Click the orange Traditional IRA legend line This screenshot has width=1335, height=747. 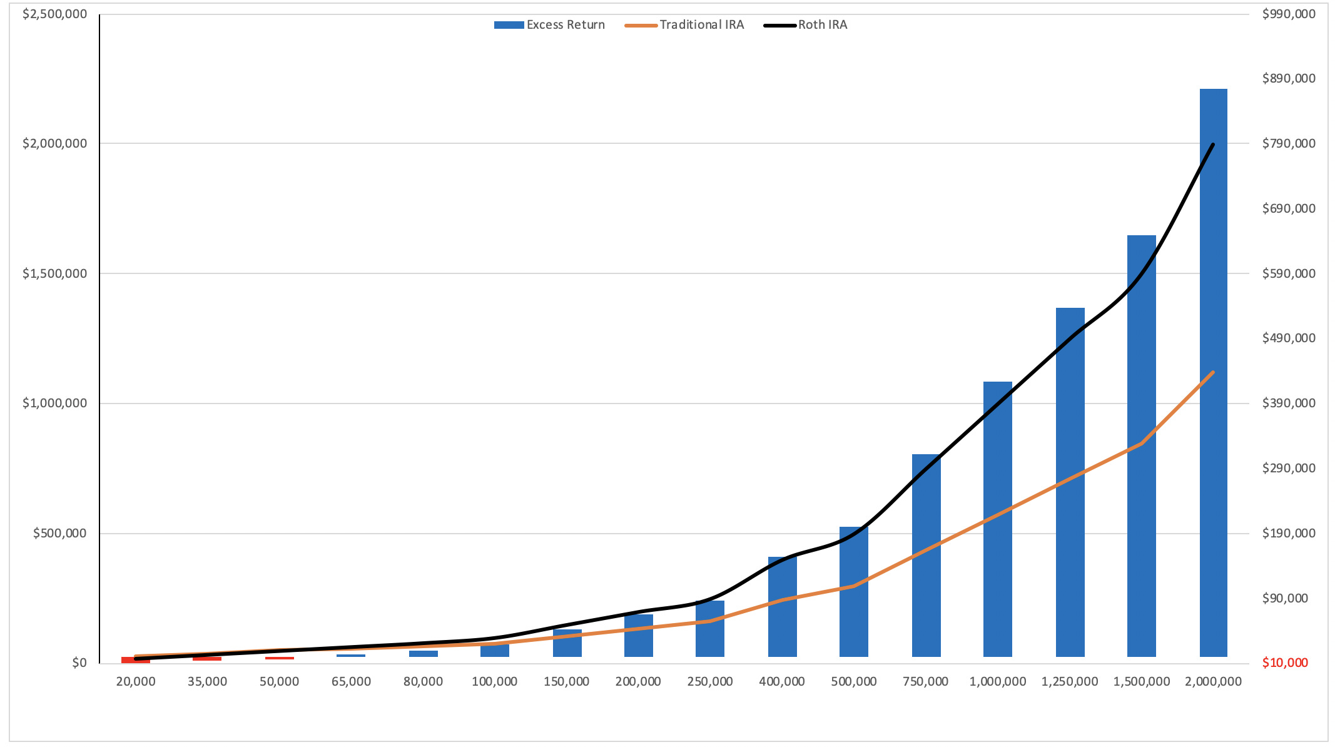(641, 25)
